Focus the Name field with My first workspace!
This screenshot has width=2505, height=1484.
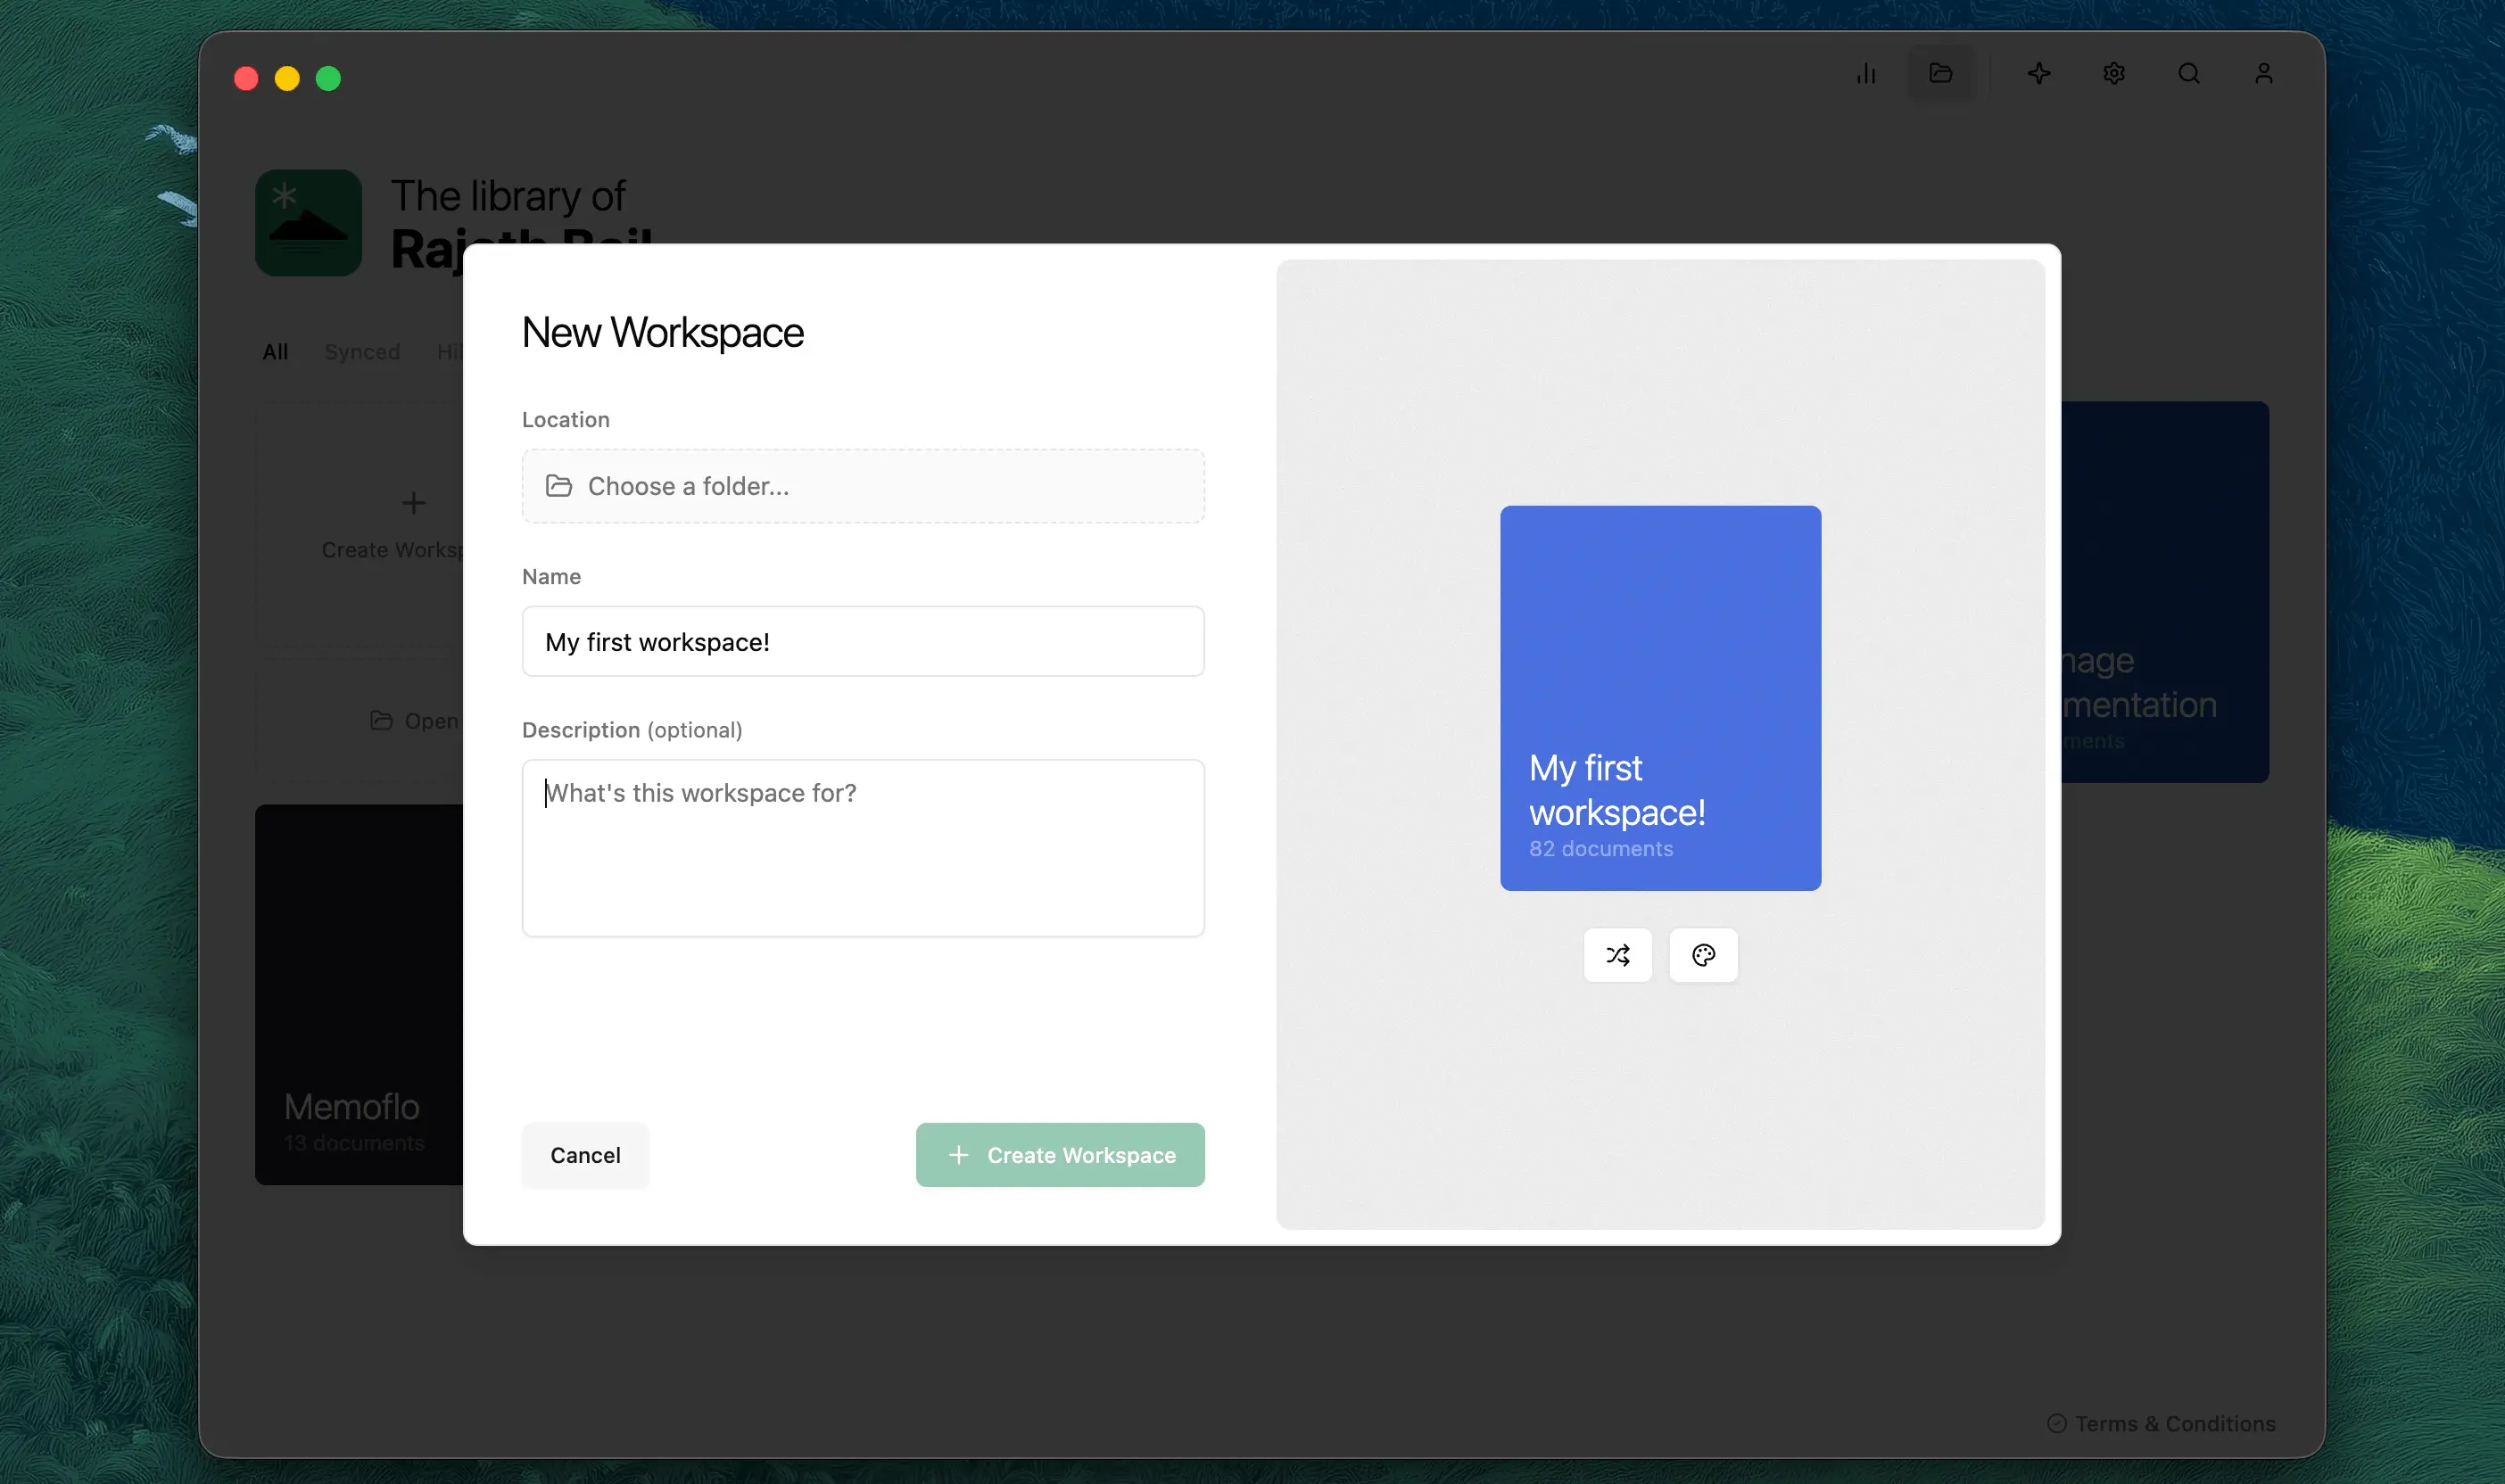tap(863, 642)
